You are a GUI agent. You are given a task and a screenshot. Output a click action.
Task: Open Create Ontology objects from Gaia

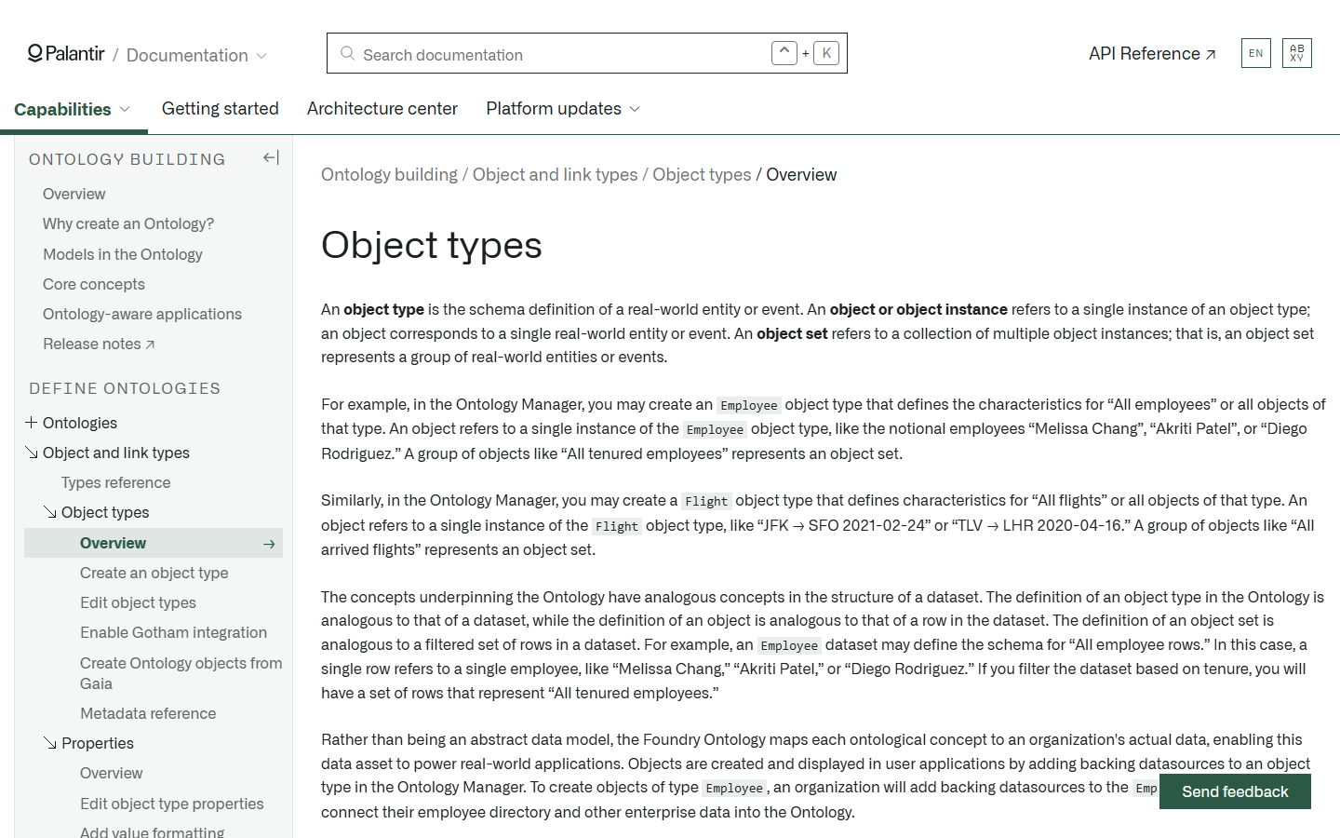tap(181, 673)
